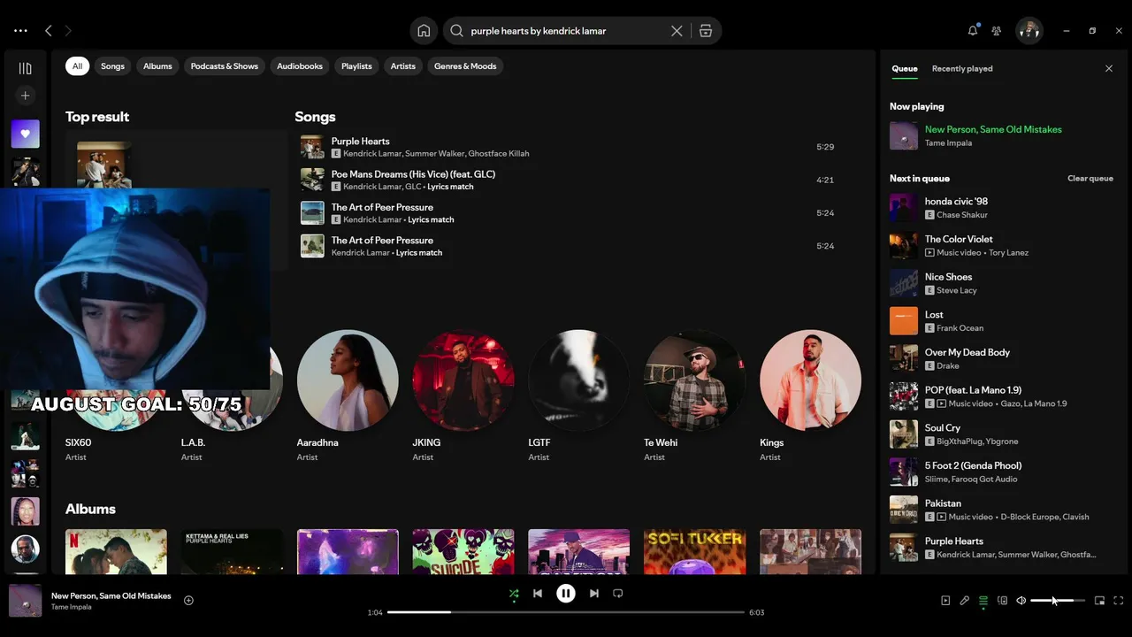1132x637 pixels.
Task: Filter results by Songs
Action: 112,66
